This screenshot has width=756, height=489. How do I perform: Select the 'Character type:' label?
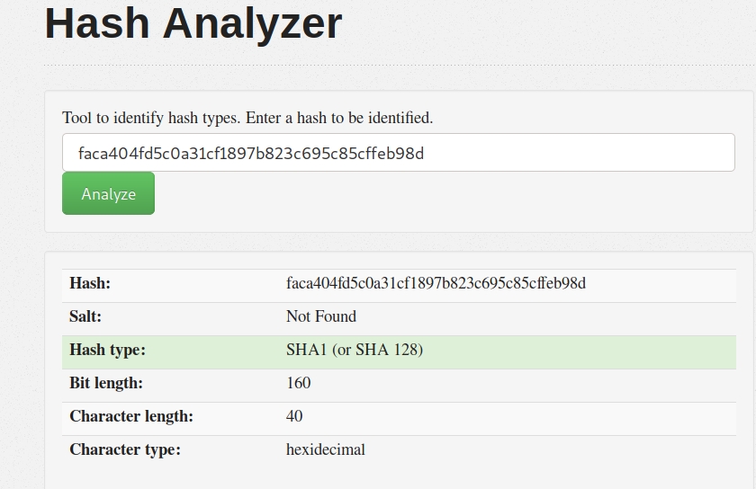coord(125,449)
